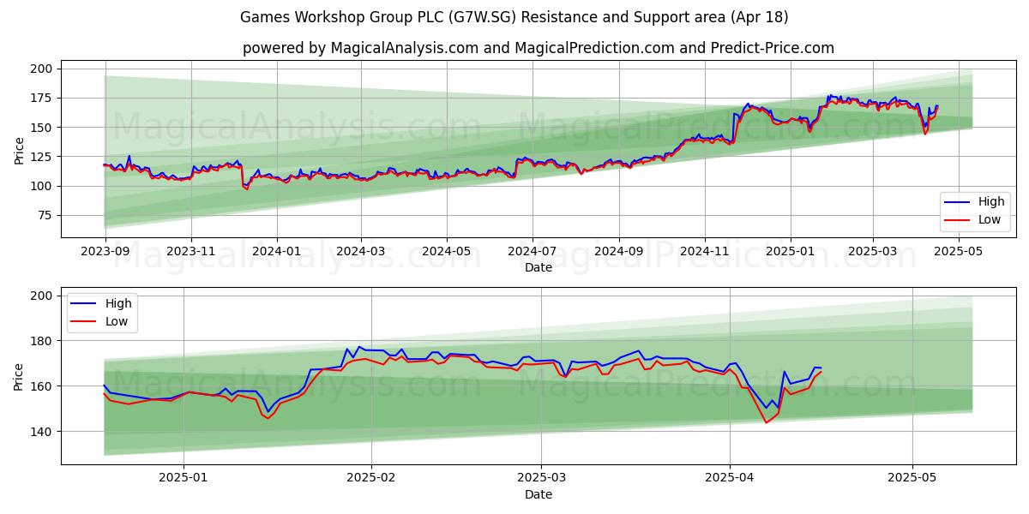
Task: Click the 2025-03 tick label on top chart
Action: coord(873,251)
